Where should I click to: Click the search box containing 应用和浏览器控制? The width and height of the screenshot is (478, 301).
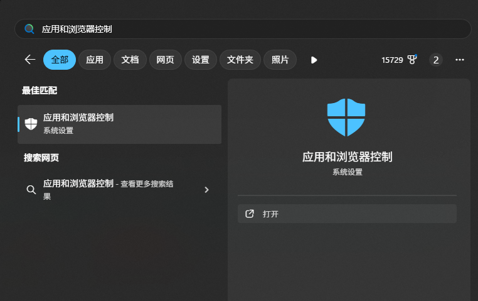pyautogui.click(x=243, y=29)
